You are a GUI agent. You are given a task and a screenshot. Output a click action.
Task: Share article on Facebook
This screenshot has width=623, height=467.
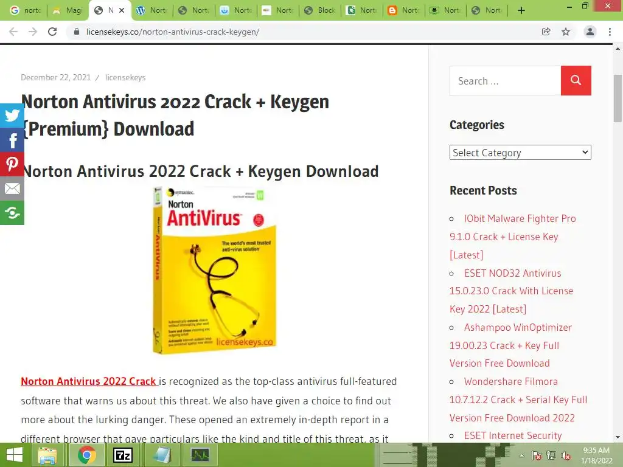12,140
